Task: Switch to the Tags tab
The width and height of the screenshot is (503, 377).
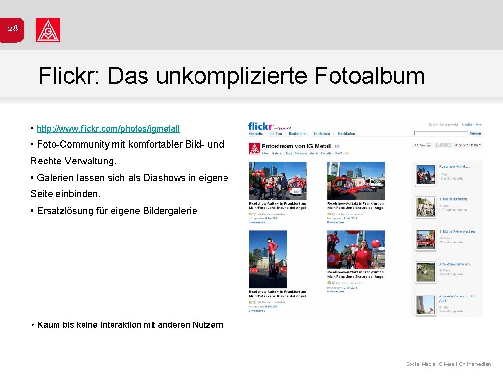Action: (x=289, y=153)
